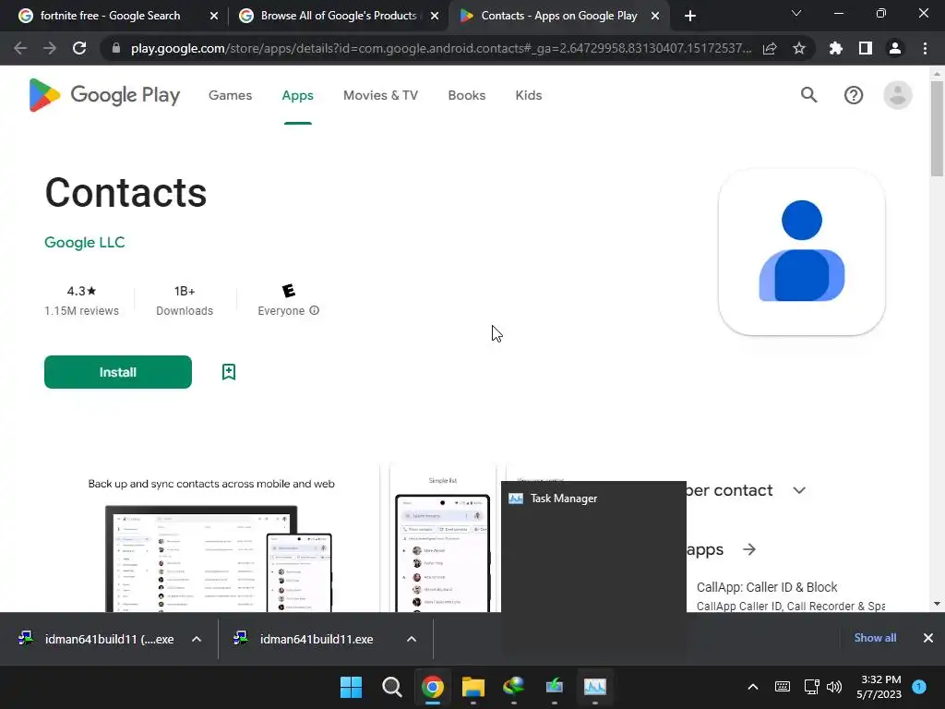This screenshot has height=709, width=945.
Task: View the site lock icon information
Action: 116,48
